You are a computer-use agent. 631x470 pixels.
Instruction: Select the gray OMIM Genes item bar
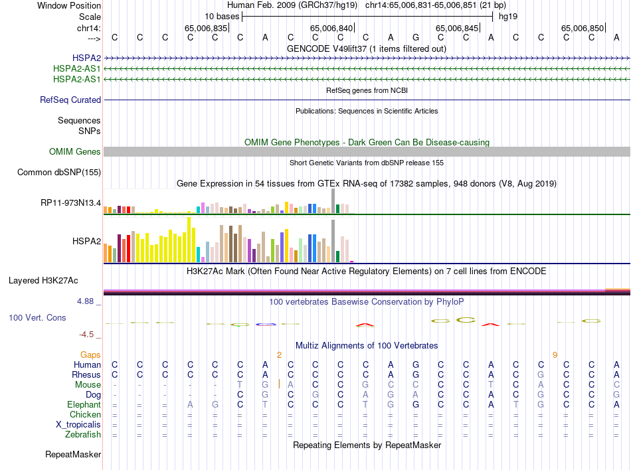(367, 152)
